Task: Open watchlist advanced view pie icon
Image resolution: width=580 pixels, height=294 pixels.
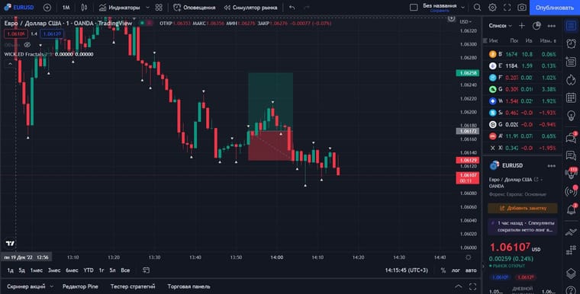Action: pyautogui.click(x=536, y=25)
